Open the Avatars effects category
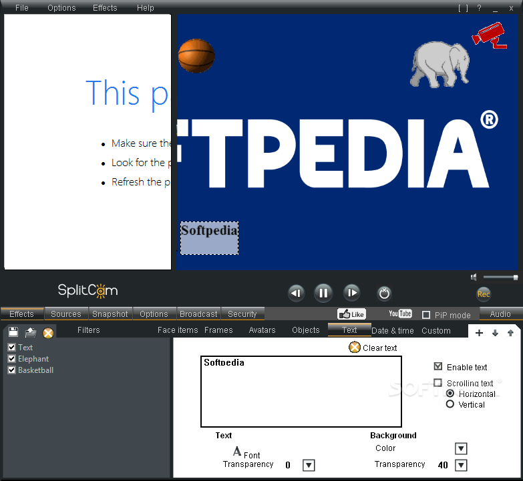 tap(262, 330)
